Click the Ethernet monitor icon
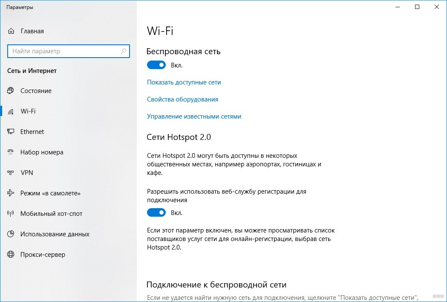The height and width of the screenshot is (302, 447). point(11,131)
